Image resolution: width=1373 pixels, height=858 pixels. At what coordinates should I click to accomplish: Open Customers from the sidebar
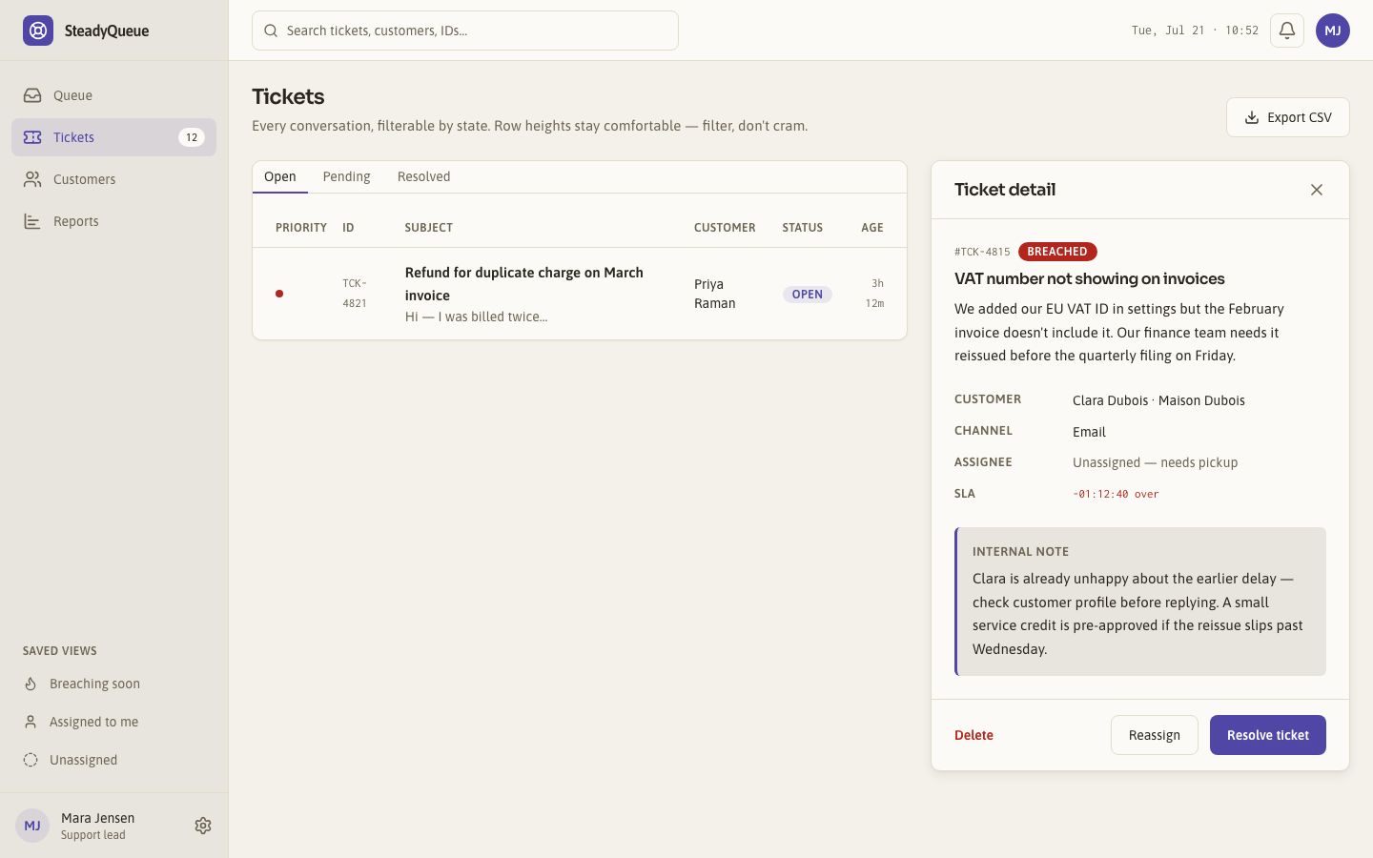(x=113, y=179)
